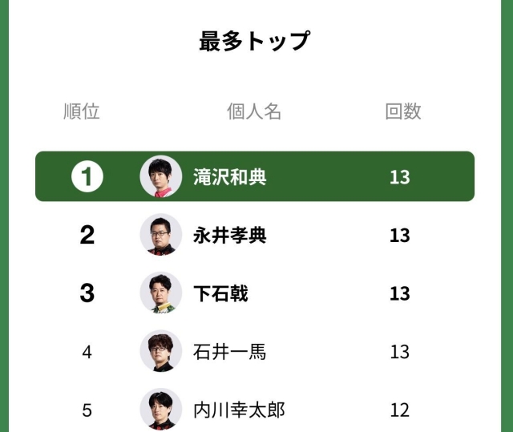Click 滝沢和典's avatar photo
This screenshot has width=513, height=432.
[161, 176]
